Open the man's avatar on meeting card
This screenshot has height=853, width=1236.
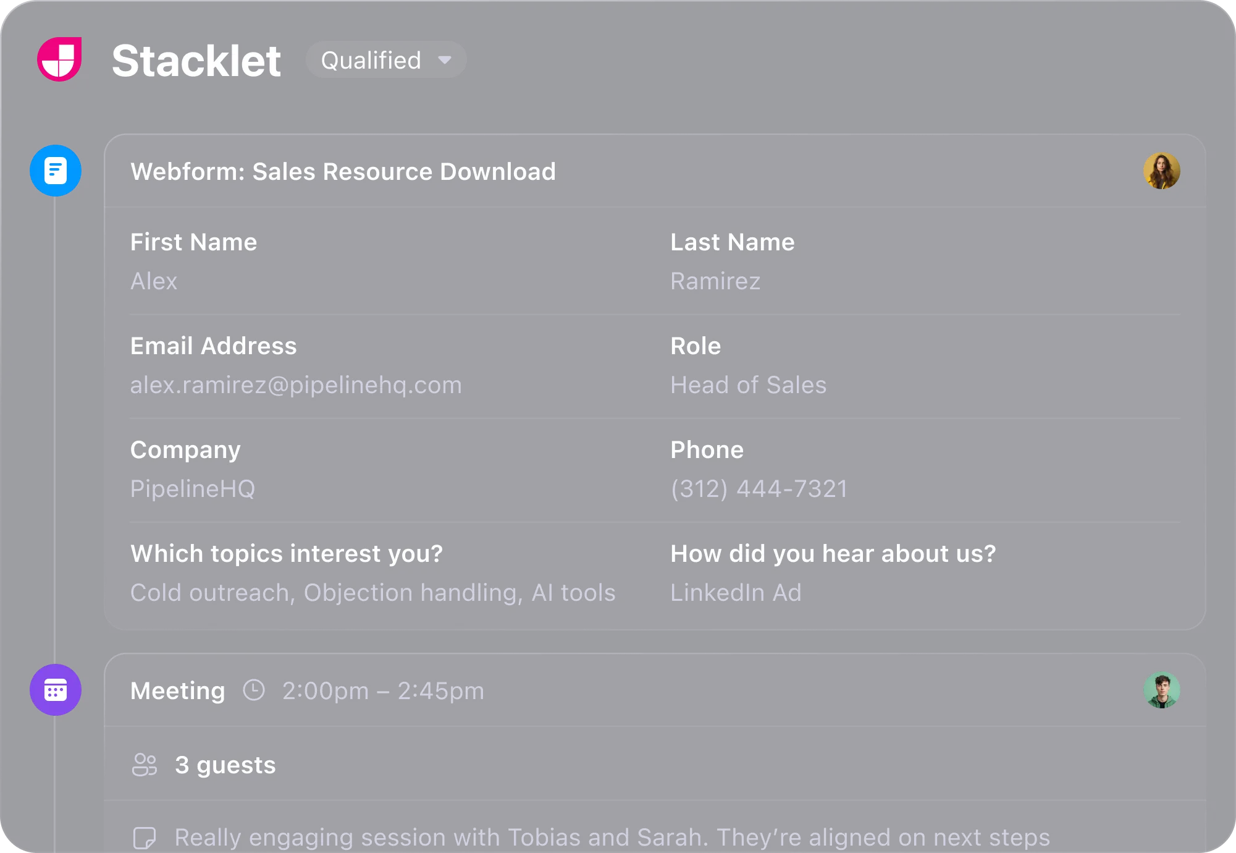point(1161,690)
